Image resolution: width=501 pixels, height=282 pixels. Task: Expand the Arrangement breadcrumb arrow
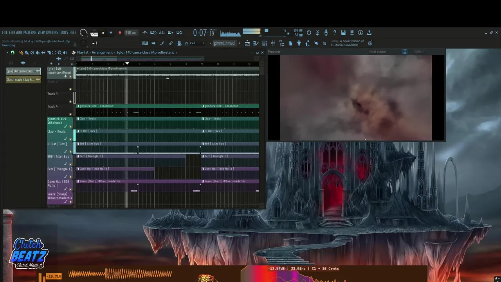point(115,52)
